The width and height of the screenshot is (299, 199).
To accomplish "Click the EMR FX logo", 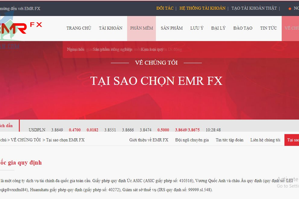I will click(20, 28).
